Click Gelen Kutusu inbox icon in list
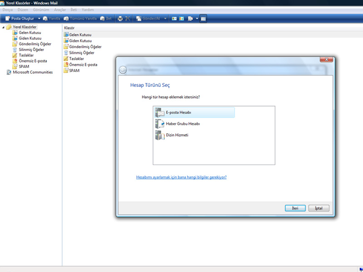 [66, 35]
